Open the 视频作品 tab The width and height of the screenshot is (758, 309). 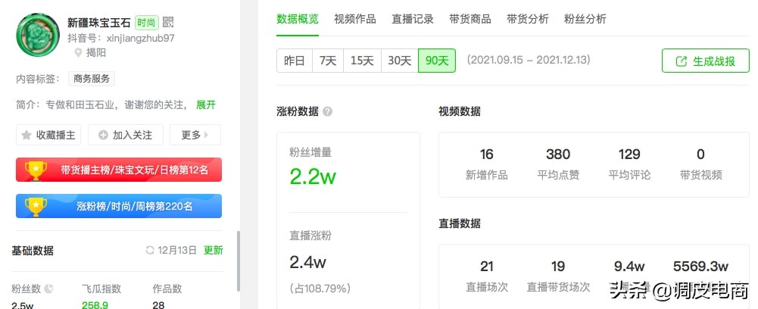355,20
